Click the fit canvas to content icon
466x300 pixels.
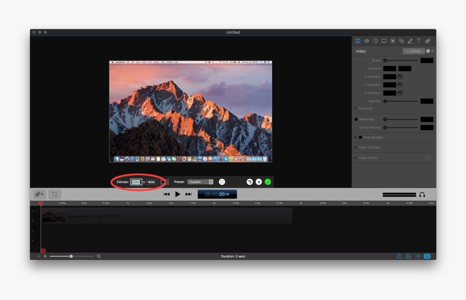point(222,182)
